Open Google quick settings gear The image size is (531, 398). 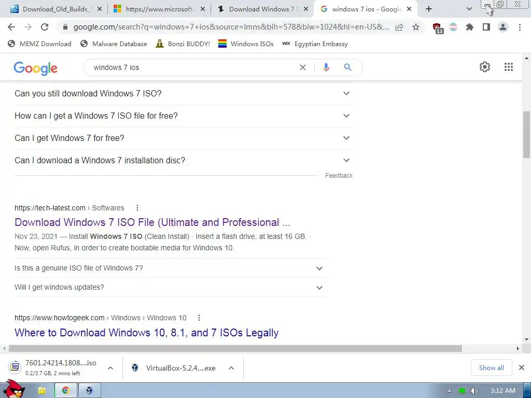click(x=485, y=67)
